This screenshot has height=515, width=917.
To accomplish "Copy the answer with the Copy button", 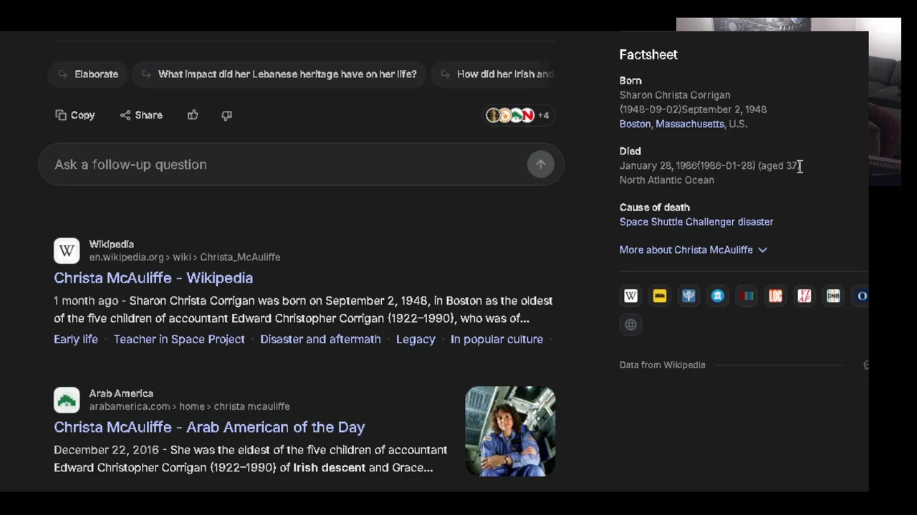I will coord(75,115).
